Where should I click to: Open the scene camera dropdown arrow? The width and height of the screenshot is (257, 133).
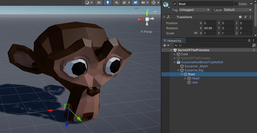pyautogui.click(x=147, y=3)
